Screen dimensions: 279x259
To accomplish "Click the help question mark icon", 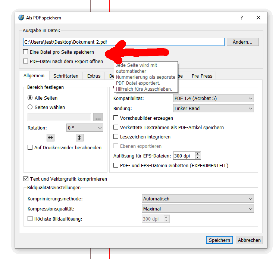I will (242, 18).
